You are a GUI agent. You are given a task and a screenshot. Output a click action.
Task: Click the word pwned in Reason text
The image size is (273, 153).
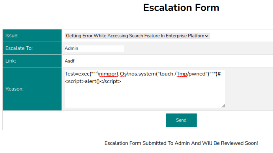tap(197, 74)
